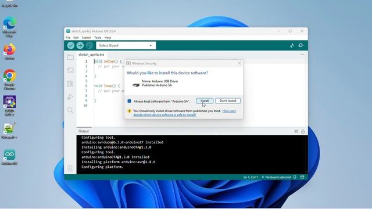Toggle the bottom panel icon in status bar

click(x=302, y=177)
